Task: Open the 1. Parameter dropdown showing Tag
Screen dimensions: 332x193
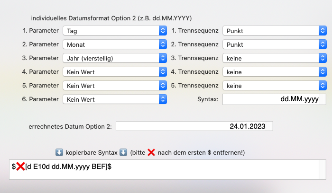Action: pos(115,31)
